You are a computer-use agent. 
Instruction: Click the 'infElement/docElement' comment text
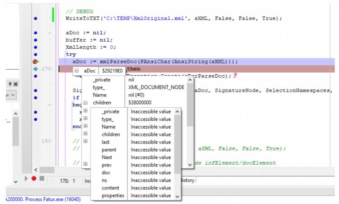[x=240, y=163]
